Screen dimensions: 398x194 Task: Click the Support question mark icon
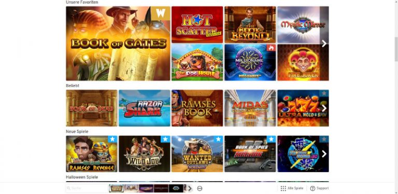(x=312, y=188)
